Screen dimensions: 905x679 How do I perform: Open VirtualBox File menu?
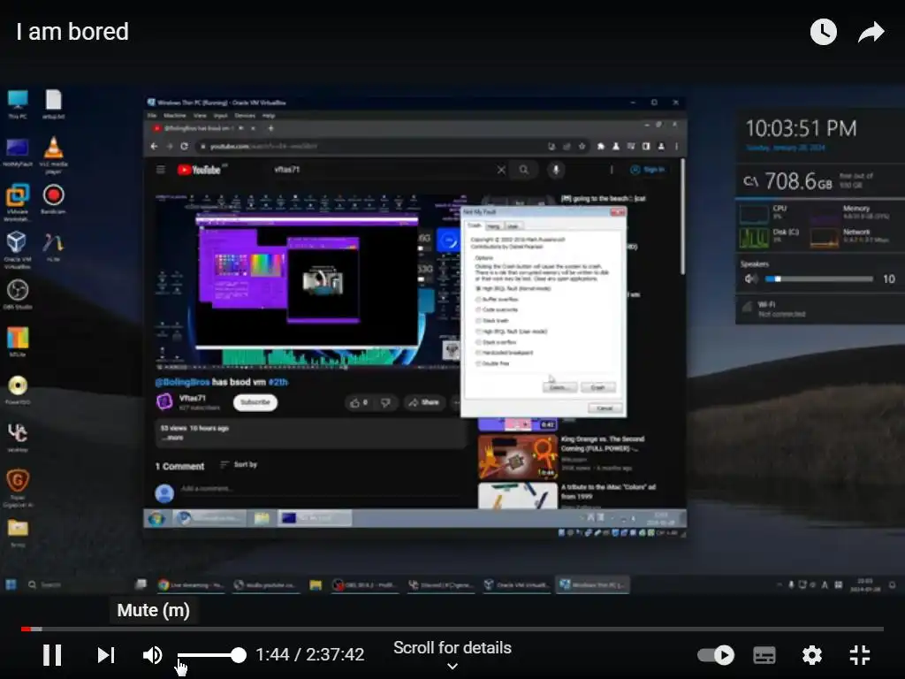click(152, 116)
